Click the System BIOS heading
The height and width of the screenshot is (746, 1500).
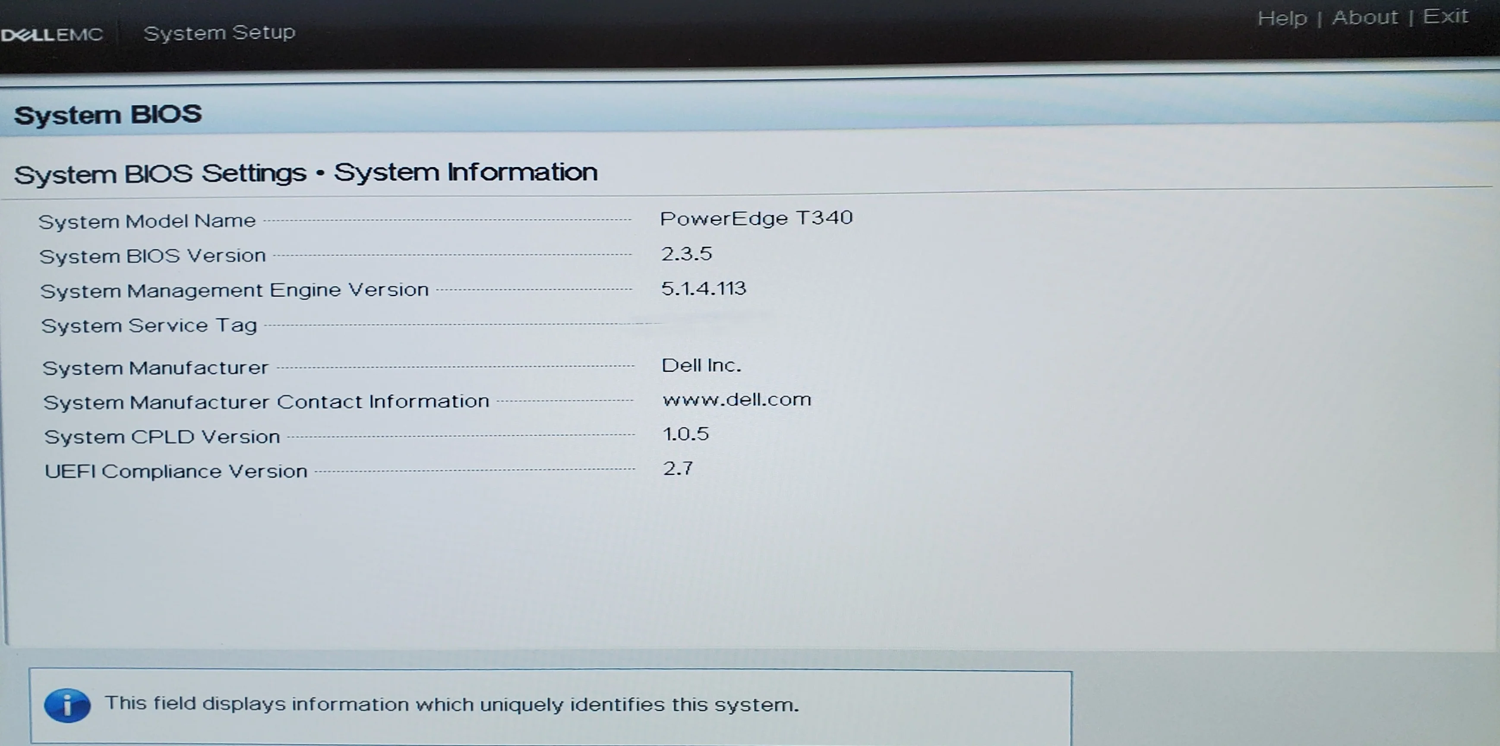click(x=108, y=115)
